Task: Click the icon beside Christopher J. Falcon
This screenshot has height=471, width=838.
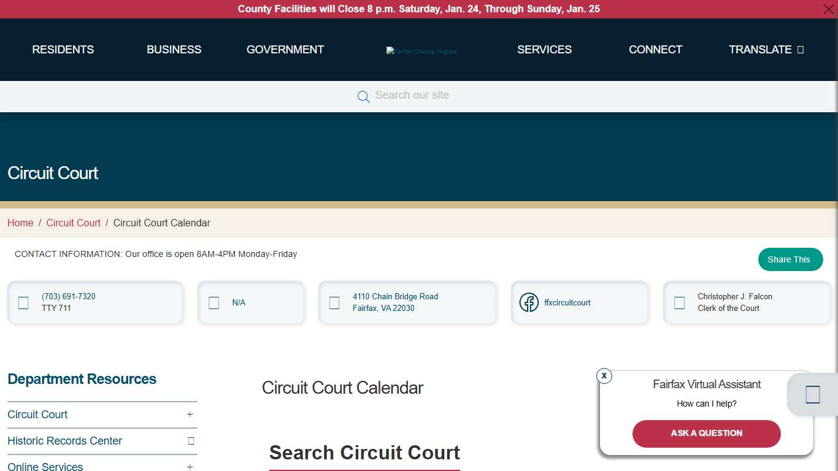Action: (x=679, y=302)
